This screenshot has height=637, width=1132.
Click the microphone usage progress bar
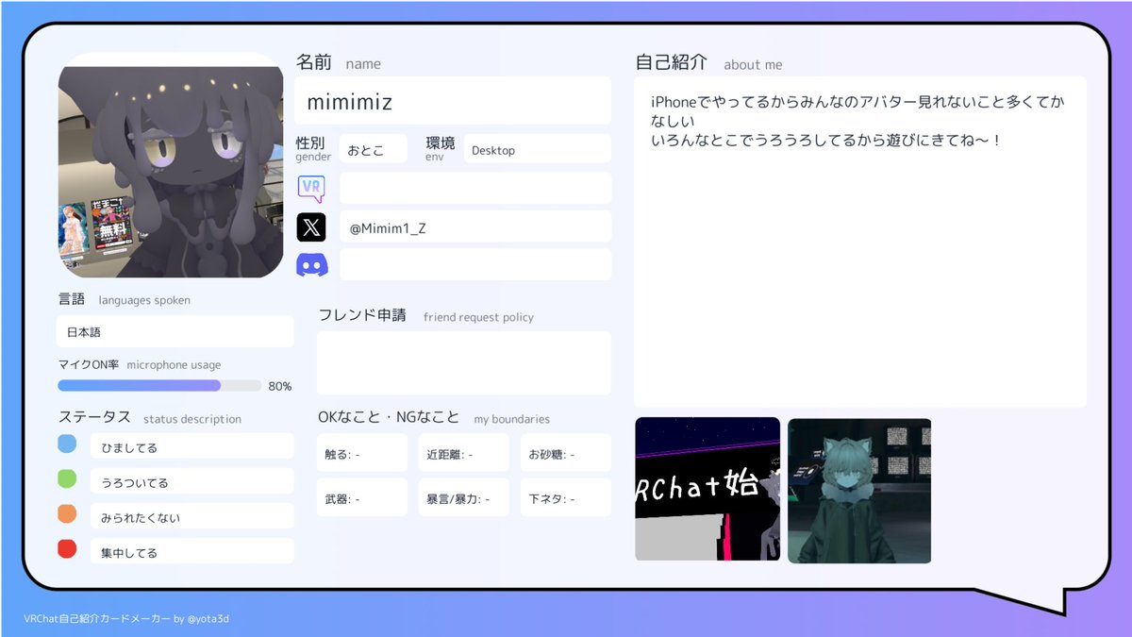click(159, 385)
